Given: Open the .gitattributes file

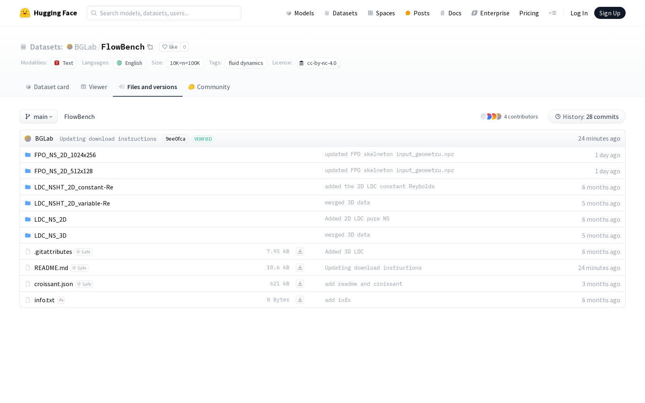Looking at the screenshot, I should click(53, 251).
